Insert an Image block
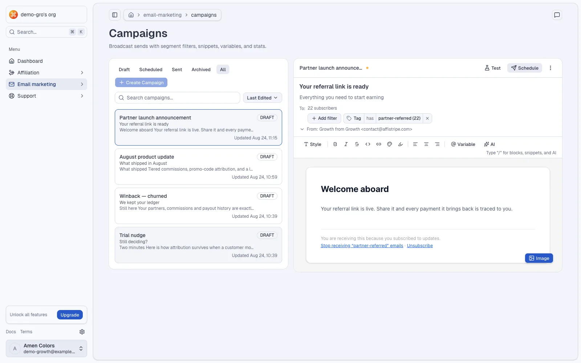Viewport: 581px width, 363px height. (539, 258)
